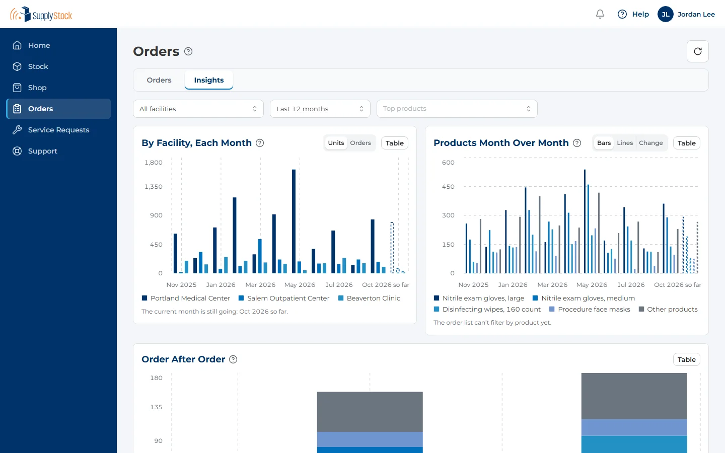
Task: Click the refresh icon button
Action: [698, 51]
